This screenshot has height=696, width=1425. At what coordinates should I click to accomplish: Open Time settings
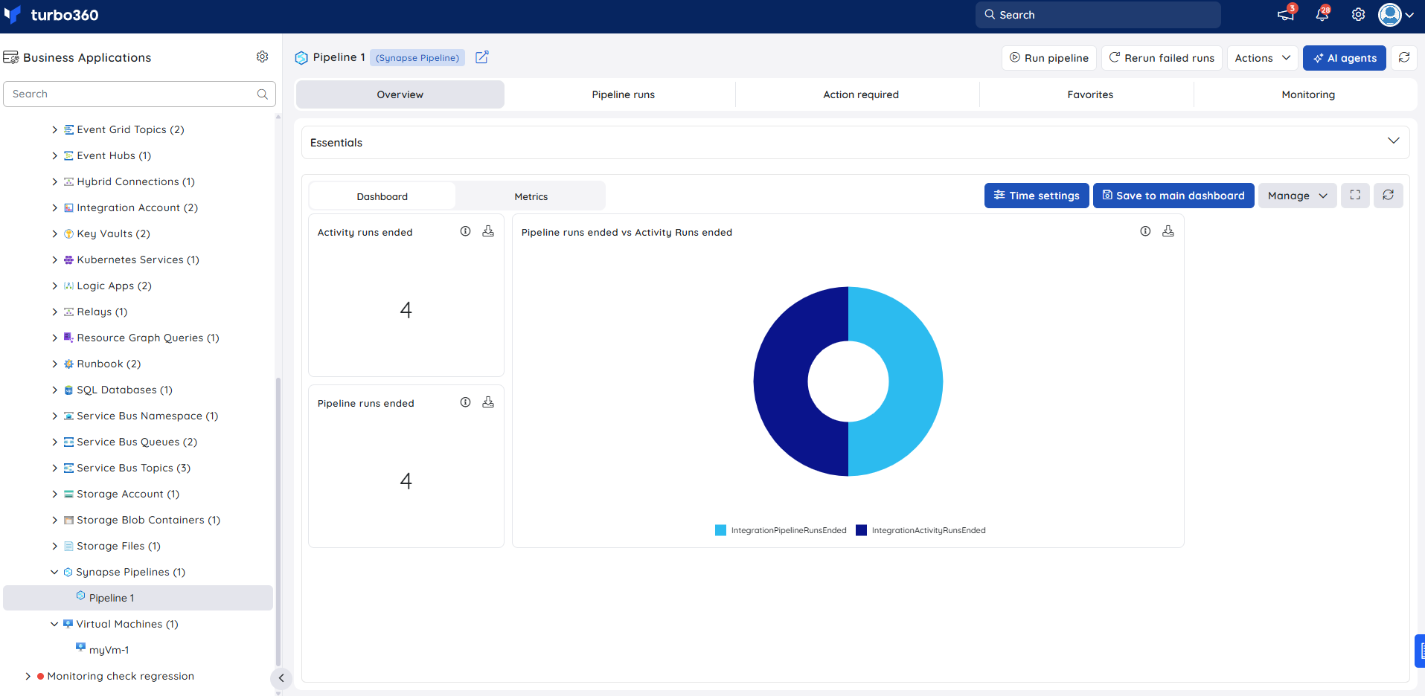click(1037, 195)
